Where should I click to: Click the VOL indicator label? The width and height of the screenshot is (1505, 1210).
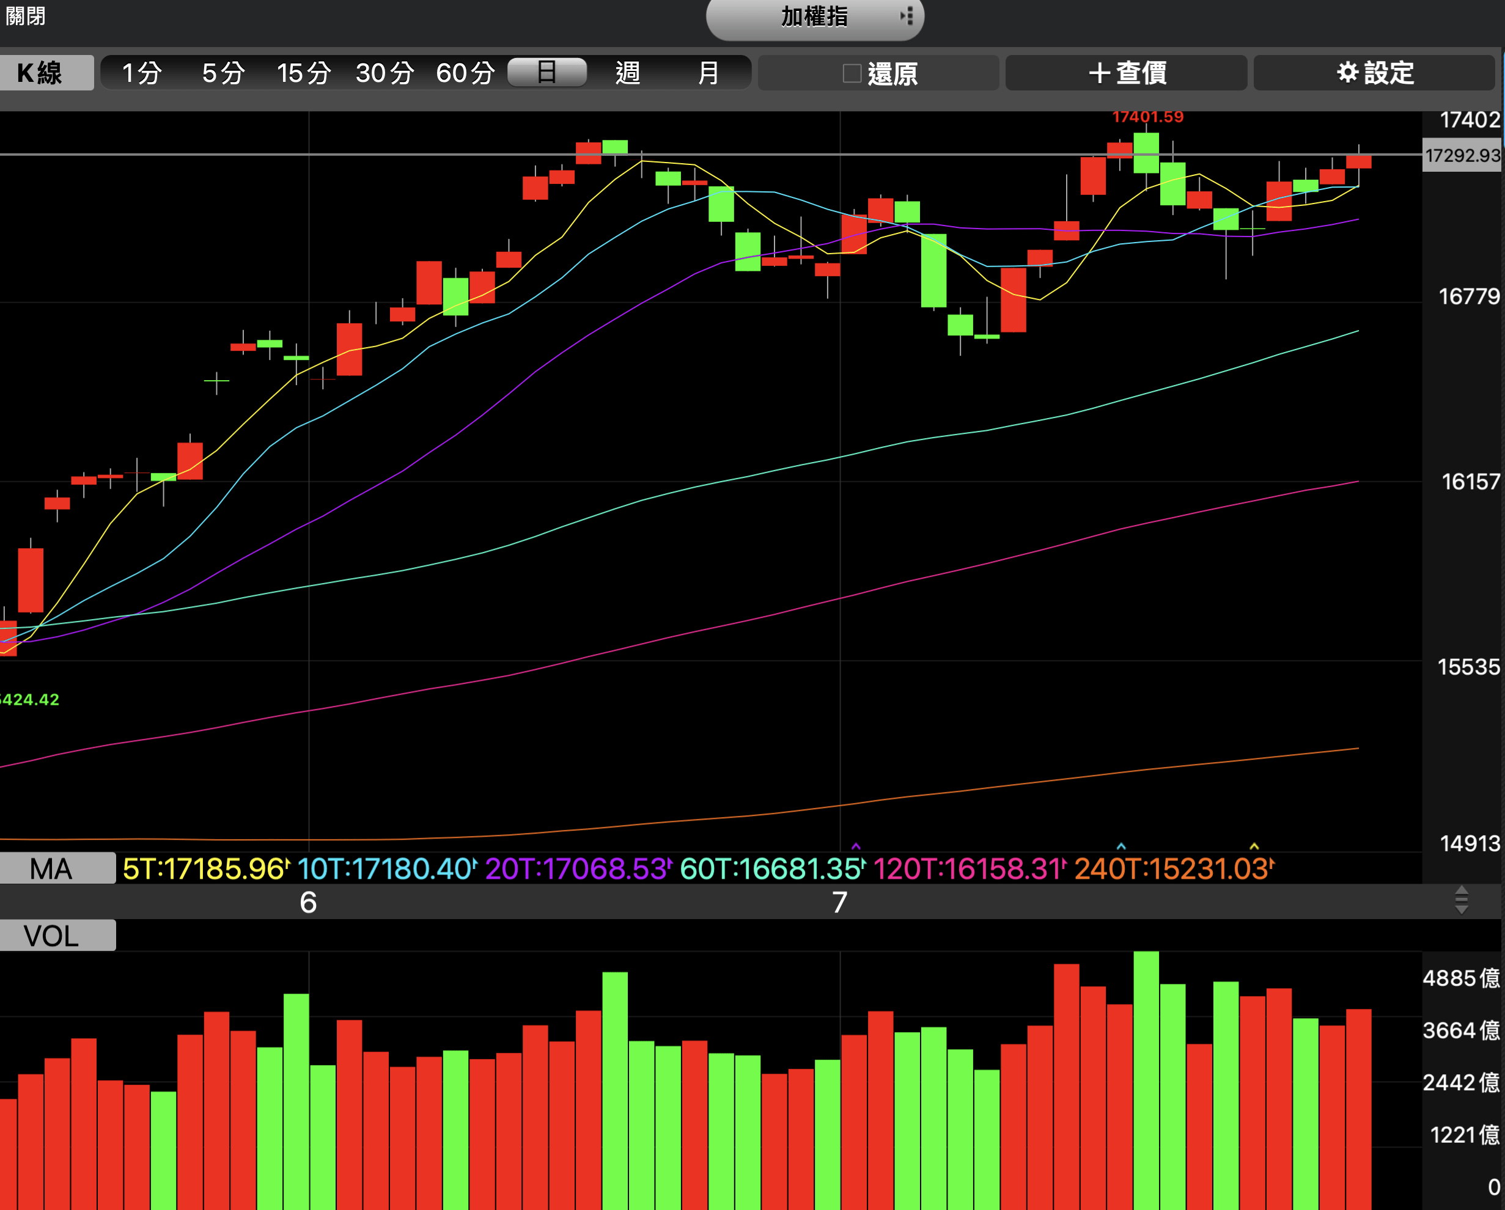(57, 936)
